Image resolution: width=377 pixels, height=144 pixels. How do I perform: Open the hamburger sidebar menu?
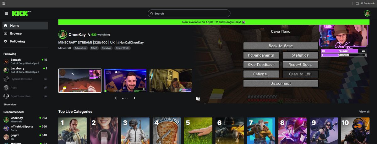point(6,13)
